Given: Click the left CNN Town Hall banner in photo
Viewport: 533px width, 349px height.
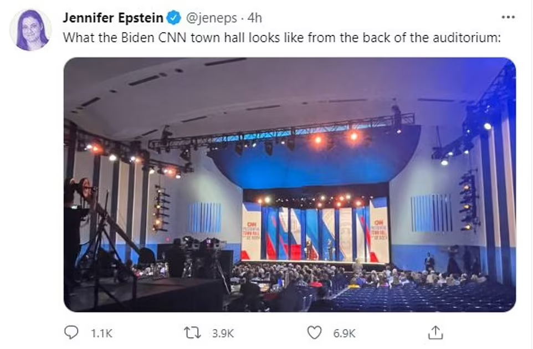Looking at the screenshot, I should click(250, 232).
